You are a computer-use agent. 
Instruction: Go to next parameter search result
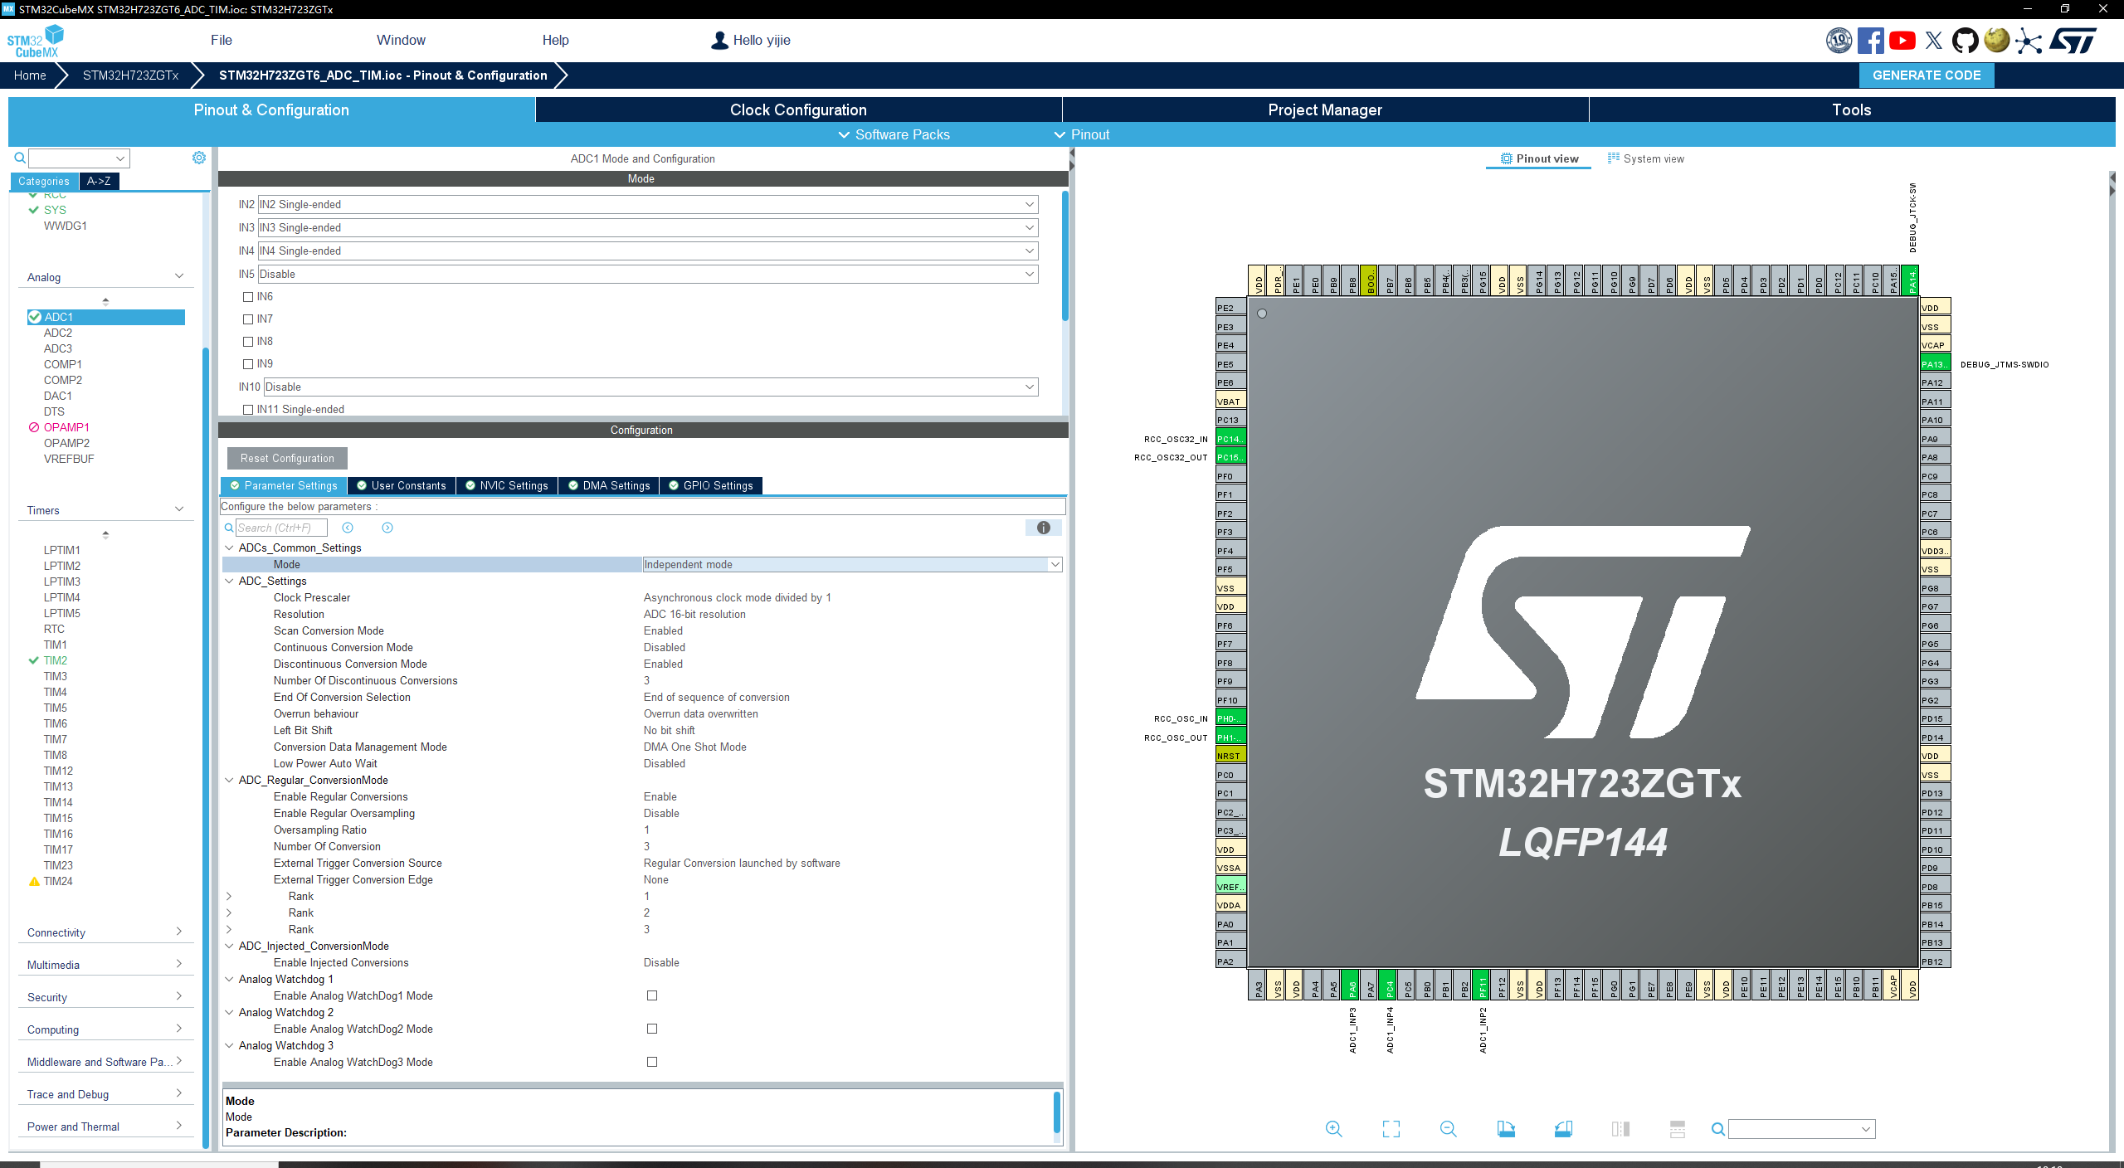tap(387, 528)
